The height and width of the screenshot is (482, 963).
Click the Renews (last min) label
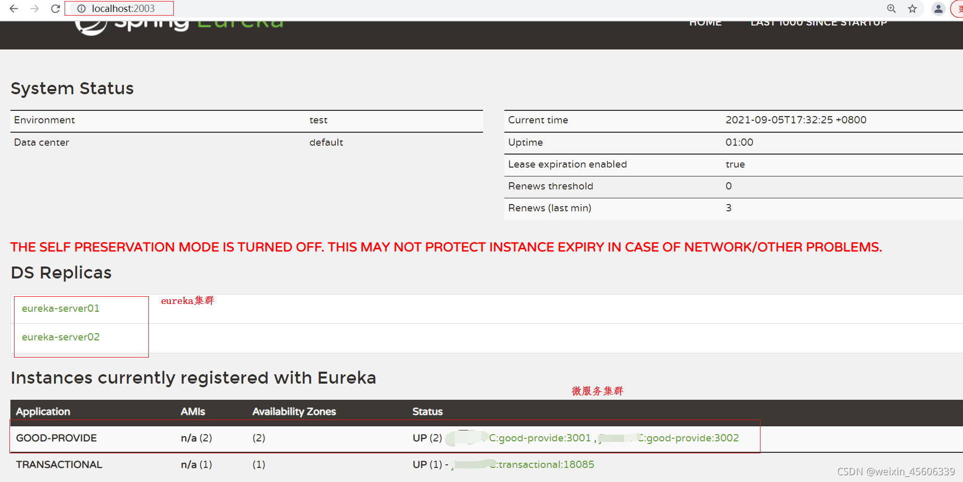click(550, 208)
